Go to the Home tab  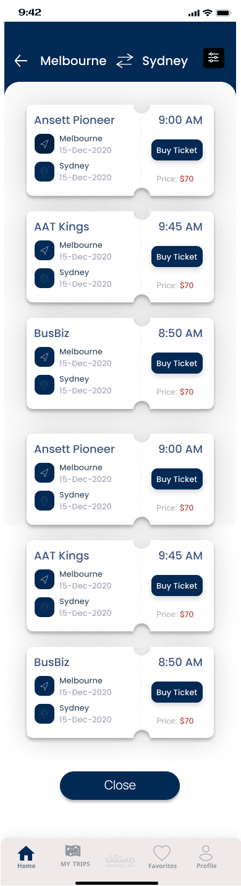(x=27, y=857)
